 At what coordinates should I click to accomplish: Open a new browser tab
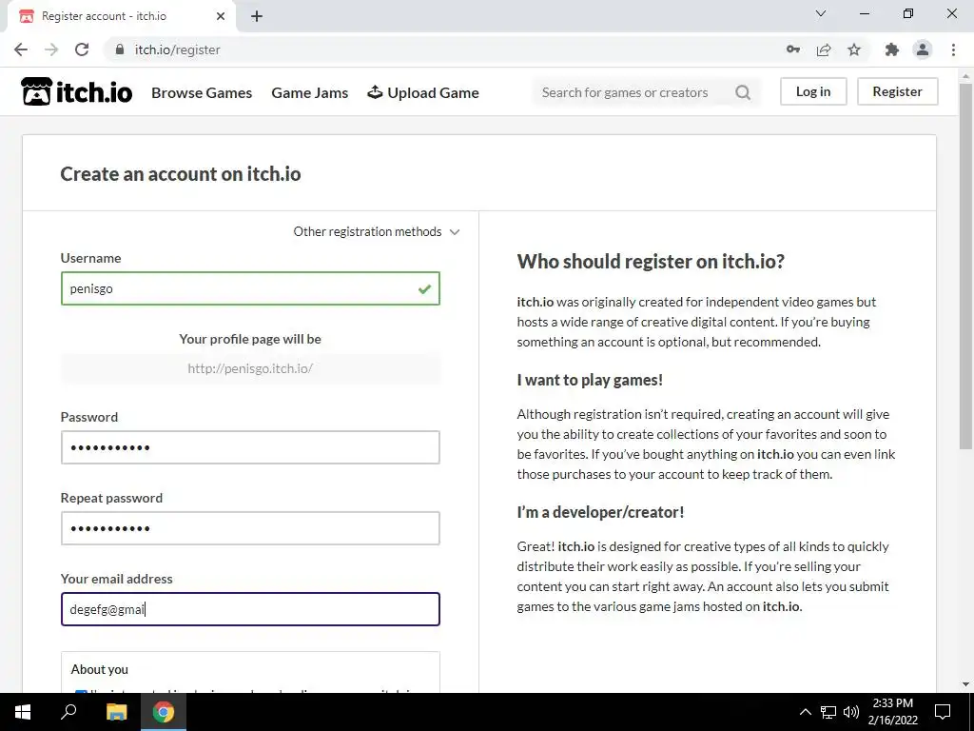coord(257,16)
